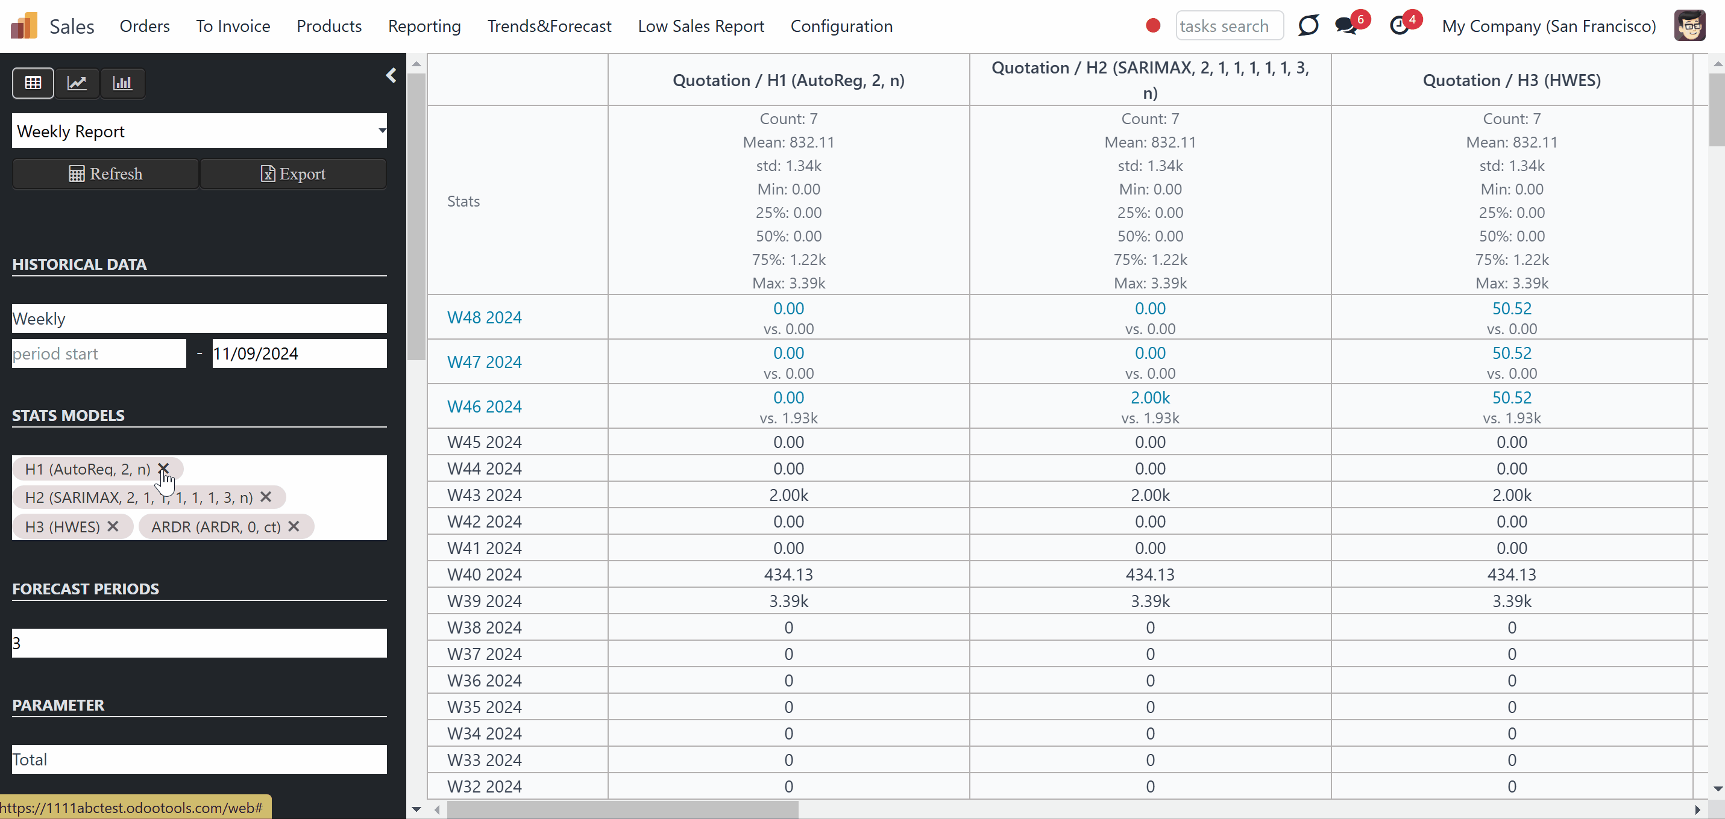Switch to the table view icon
Image resolution: width=1725 pixels, height=819 pixels.
[x=33, y=83]
